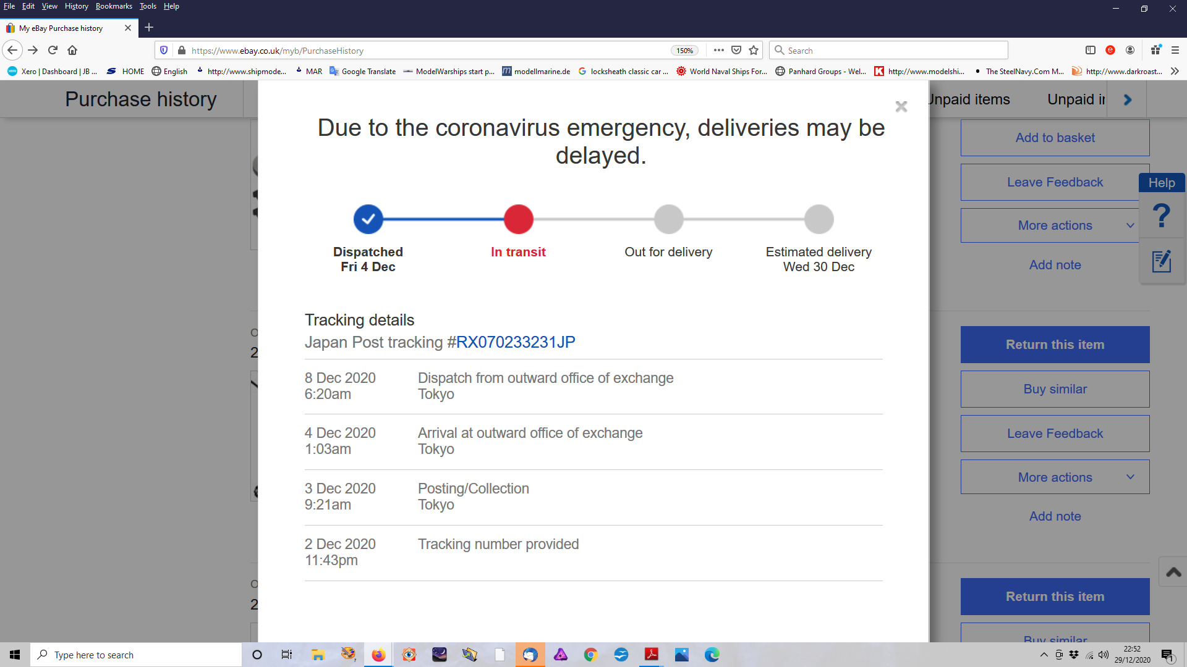
Task: Open the Help question mark widget
Action: tap(1162, 216)
